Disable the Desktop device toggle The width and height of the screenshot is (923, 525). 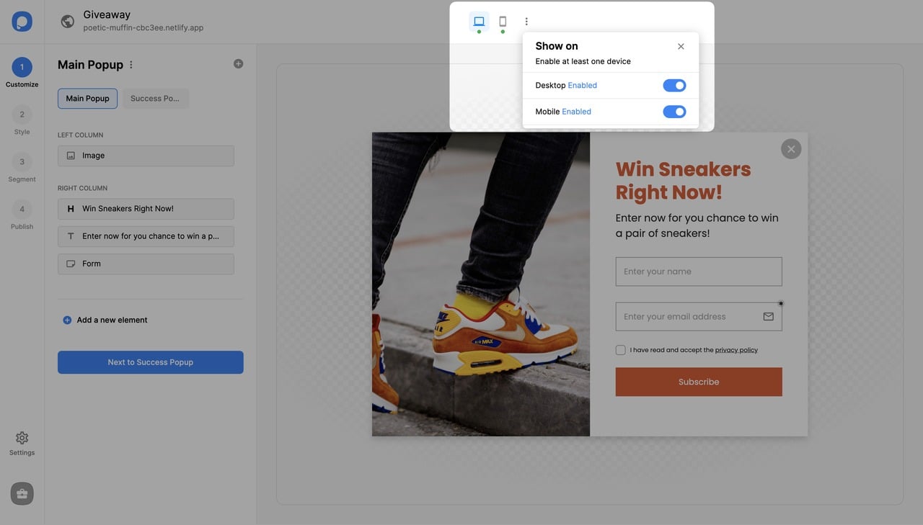tap(674, 85)
